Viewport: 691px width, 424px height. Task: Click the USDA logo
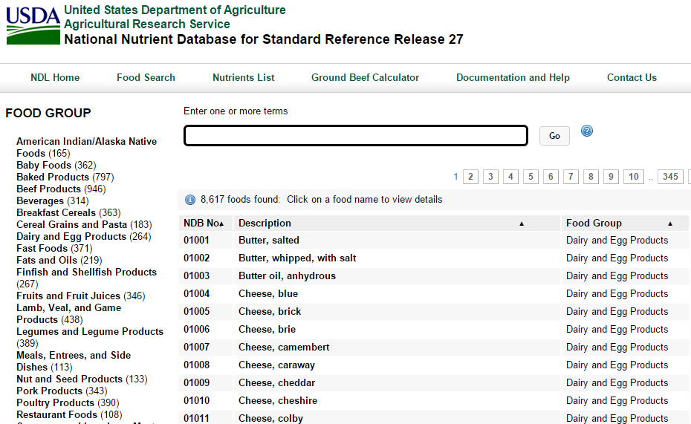point(33,25)
